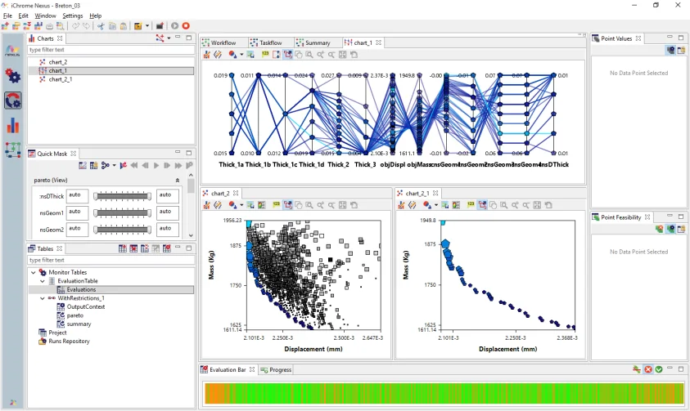Click the 123 labels icon in chart_2 toolbar
This screenshot has height=411, width=690.
pyautogui.click(x=277, y=204)
